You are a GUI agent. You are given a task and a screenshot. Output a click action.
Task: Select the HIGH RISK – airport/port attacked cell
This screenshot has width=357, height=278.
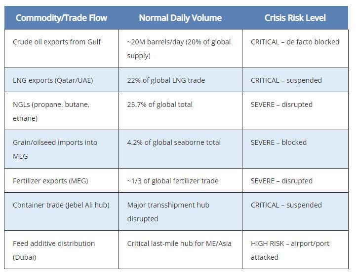290,250
